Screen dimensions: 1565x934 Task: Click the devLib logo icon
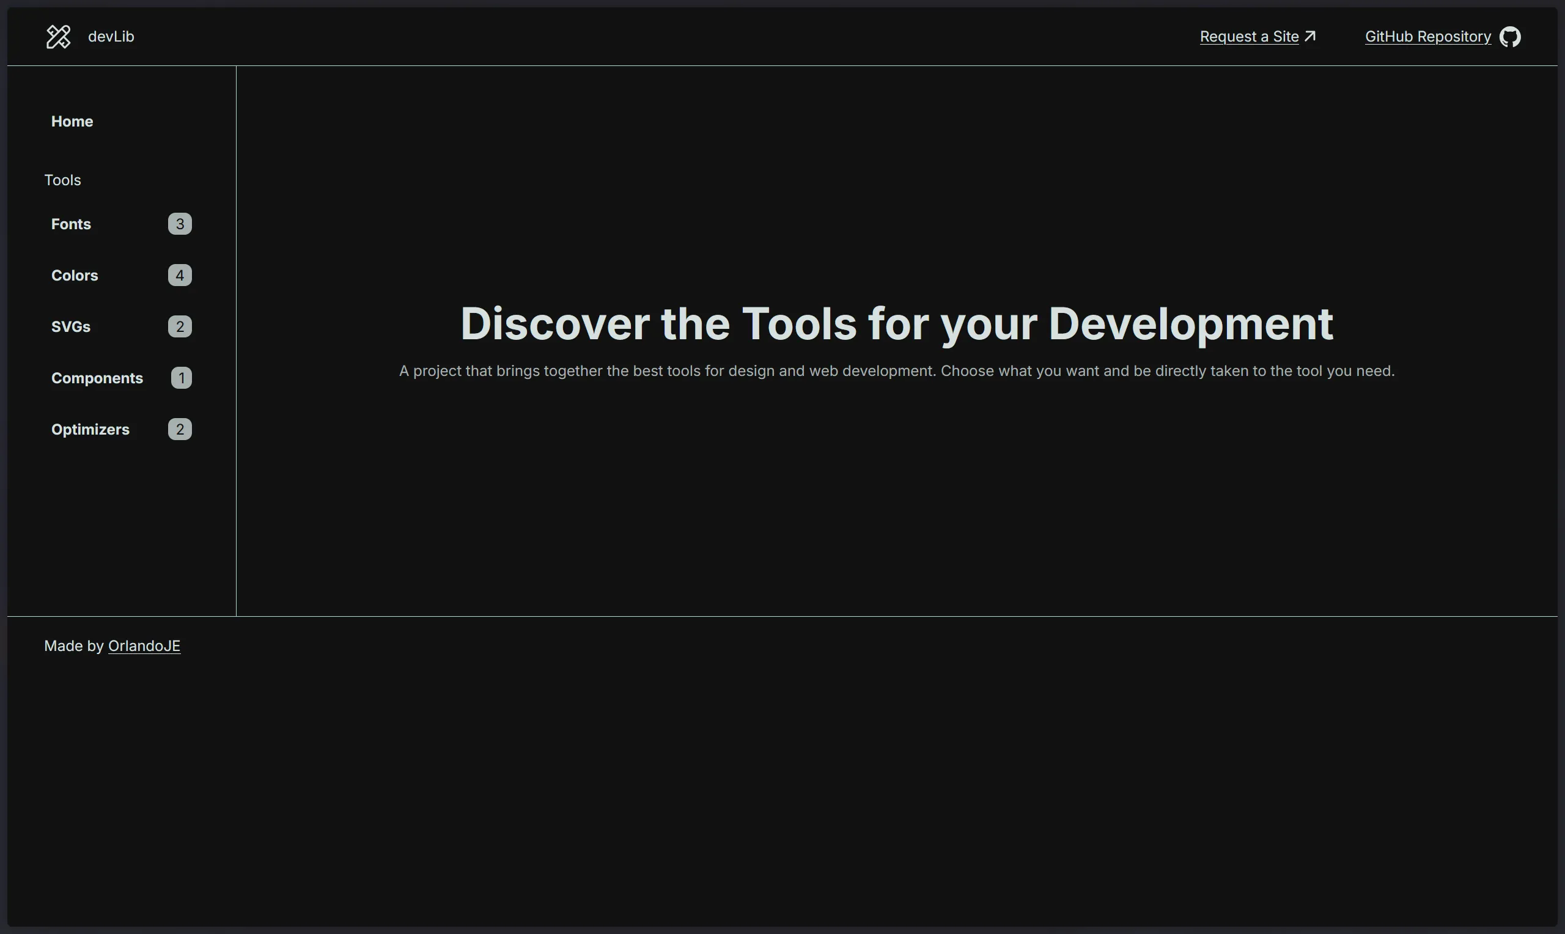[x=58, y=36]
